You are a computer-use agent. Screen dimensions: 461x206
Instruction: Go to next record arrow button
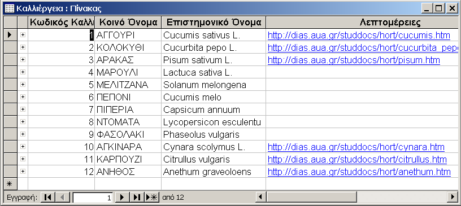point(122,198)
